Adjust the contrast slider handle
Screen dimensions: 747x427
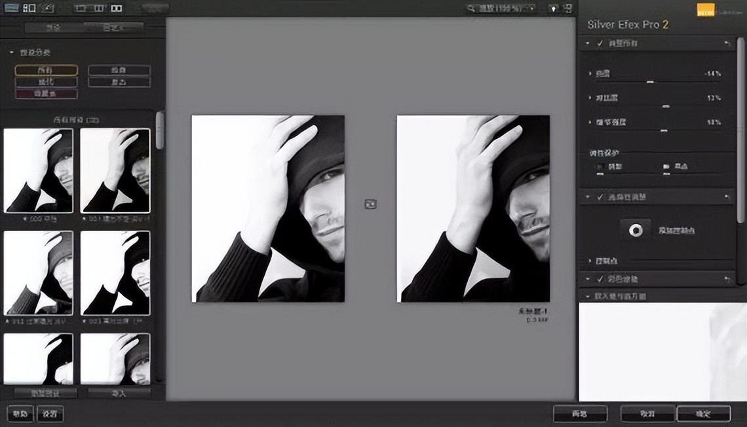[666, 105]
